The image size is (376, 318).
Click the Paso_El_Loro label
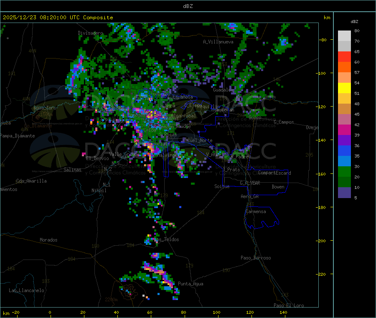click(289, 305)
